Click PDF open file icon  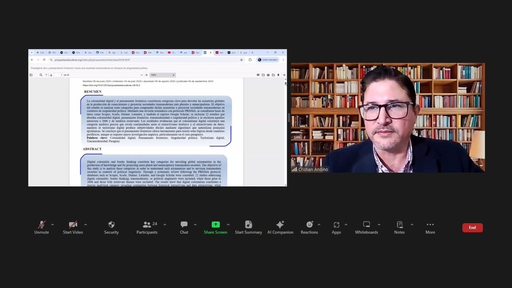(x=263, y=75)
